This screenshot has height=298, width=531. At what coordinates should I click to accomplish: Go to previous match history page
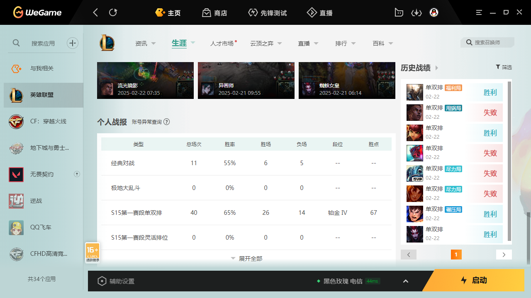click(x=409, y=255)
